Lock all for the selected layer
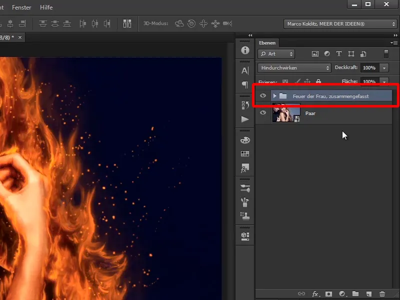 coord(318,81)
